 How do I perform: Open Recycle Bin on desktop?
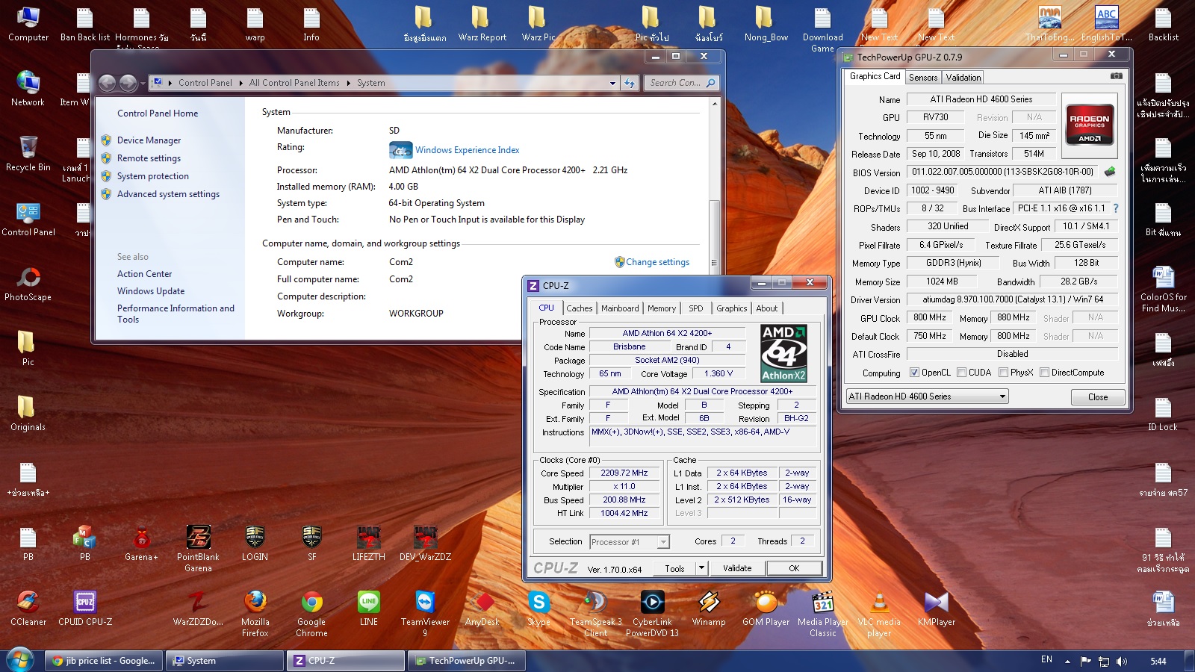28,148
